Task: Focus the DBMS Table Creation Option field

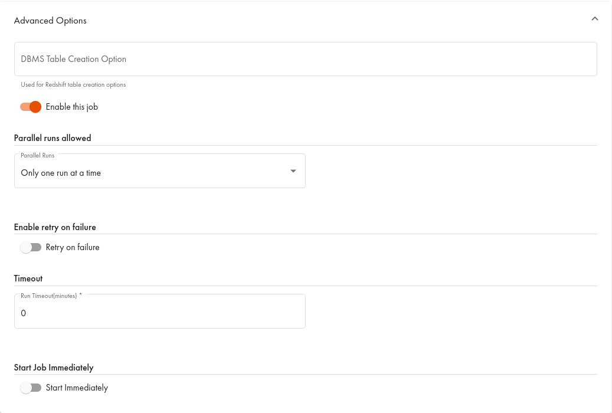Action: (x=305, y=59)
